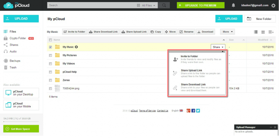
Task: Click Share Upload Link toolbar button
Action: [134, 32]
